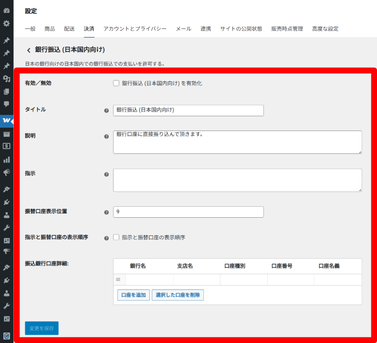Open the Dashboard gauge icon in sidebar
This screenshot has height=343, width=377.
click(x=7, y=10)
